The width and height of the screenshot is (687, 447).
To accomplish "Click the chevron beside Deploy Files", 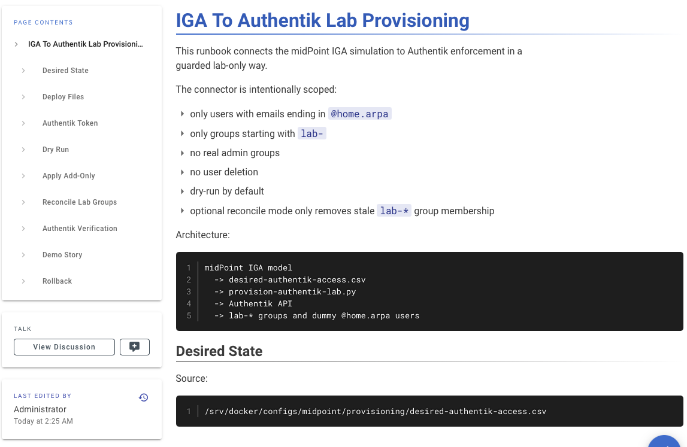I will coord(23,97).
